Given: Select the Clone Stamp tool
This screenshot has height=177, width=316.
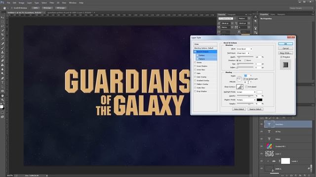Looking at the screenshot, I should (2, 52).
